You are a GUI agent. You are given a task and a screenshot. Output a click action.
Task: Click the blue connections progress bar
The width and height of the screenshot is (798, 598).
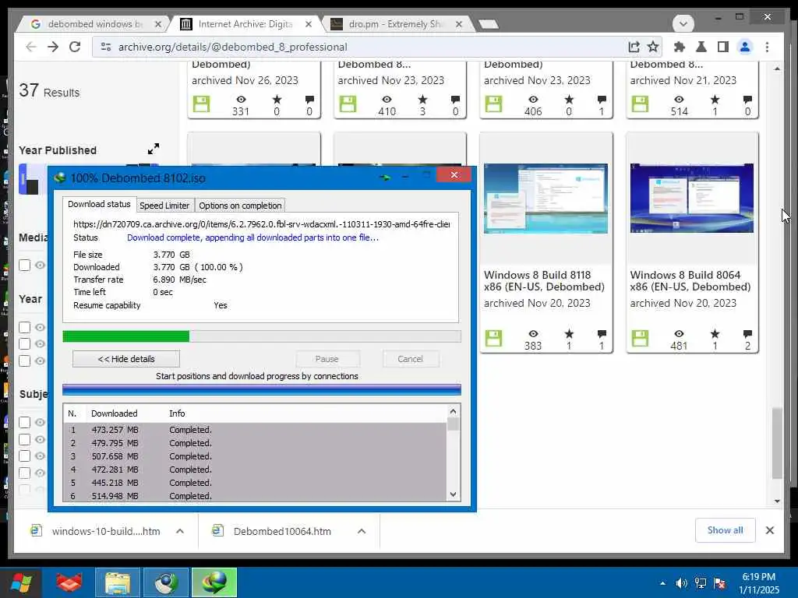(x=262, y=390)
